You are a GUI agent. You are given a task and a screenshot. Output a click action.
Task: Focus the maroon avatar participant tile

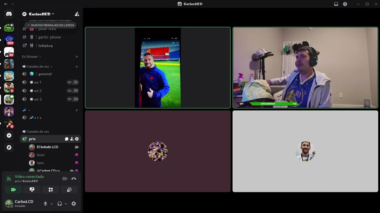(158, 151)
